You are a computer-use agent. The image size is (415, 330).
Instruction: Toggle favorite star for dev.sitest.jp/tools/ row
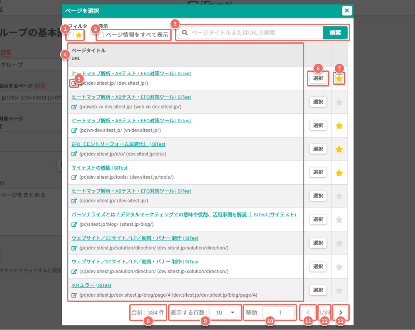339,173
